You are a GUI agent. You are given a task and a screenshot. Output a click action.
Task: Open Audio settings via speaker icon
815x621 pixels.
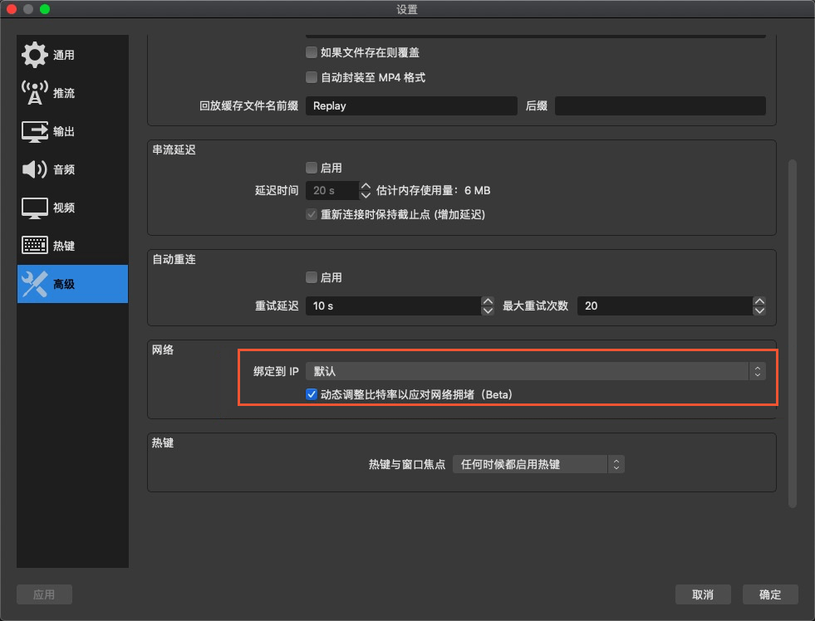(x=35, y=169)
